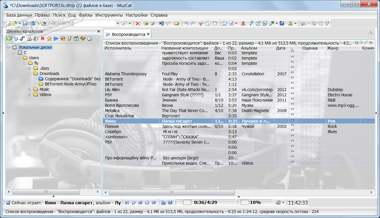Collapse the fly folder node
The height and width of the screenshot is (218, 380).
(24, 63)
